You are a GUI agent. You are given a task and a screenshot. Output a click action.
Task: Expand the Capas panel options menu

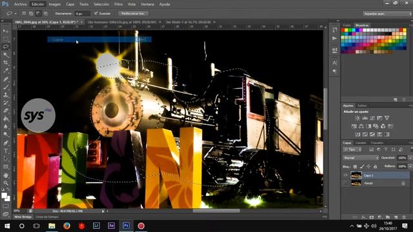(410, 143)
